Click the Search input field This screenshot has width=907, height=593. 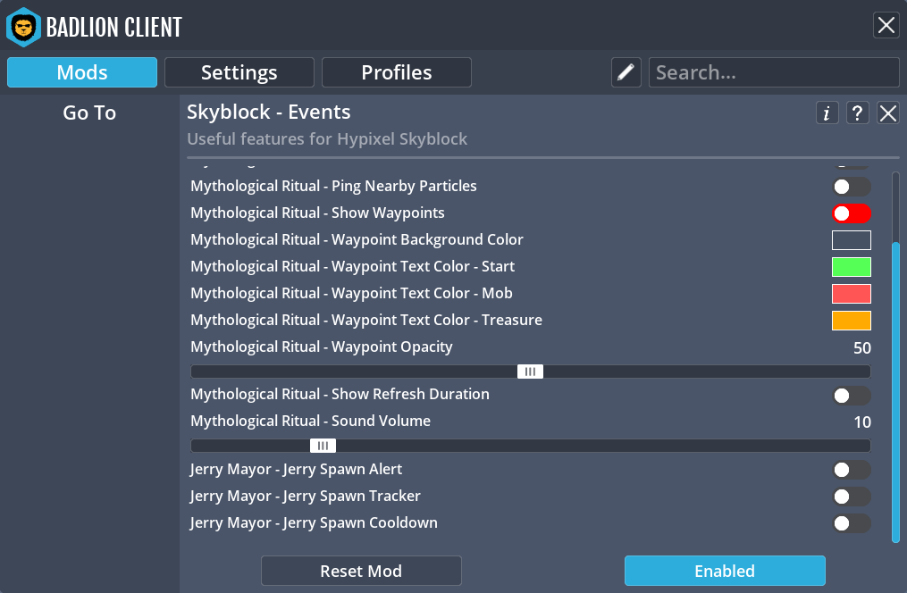pyautogui.click(x=774, y=72)
